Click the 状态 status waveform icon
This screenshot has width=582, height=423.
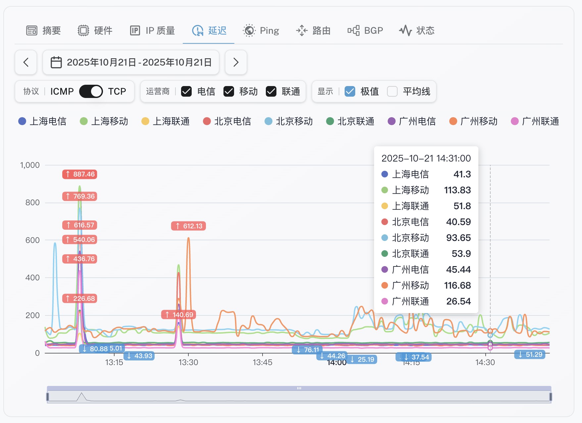point(405,30)
